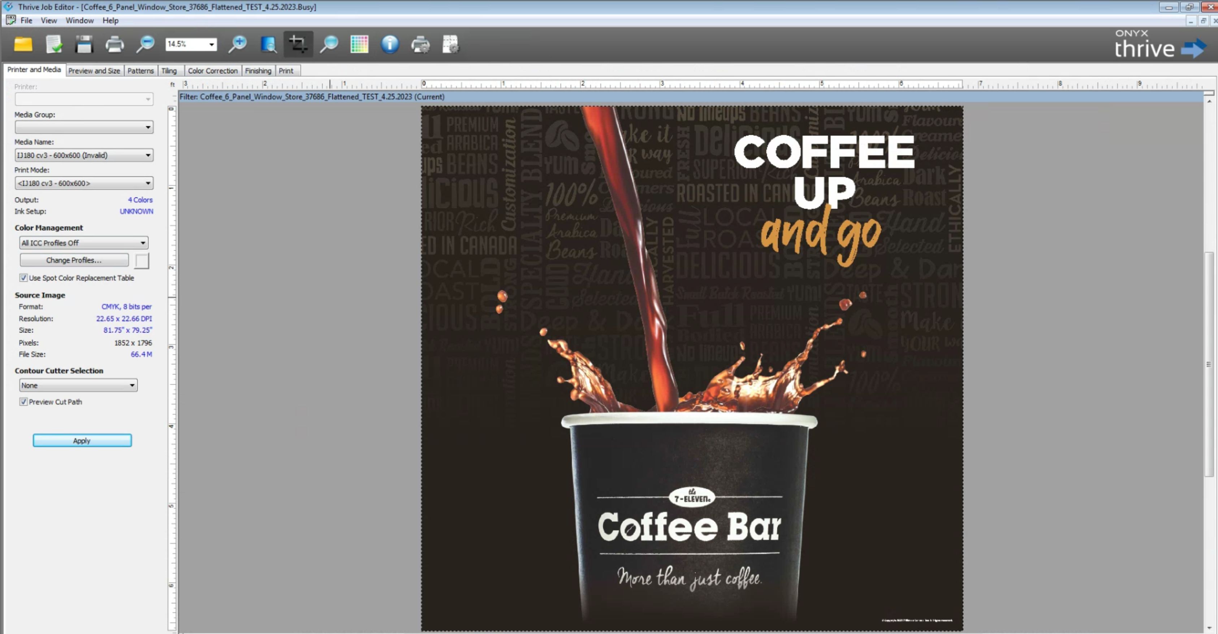Open printer settings icon with gear
Screen dimensions: 1218x634
[x=420, y=44]
